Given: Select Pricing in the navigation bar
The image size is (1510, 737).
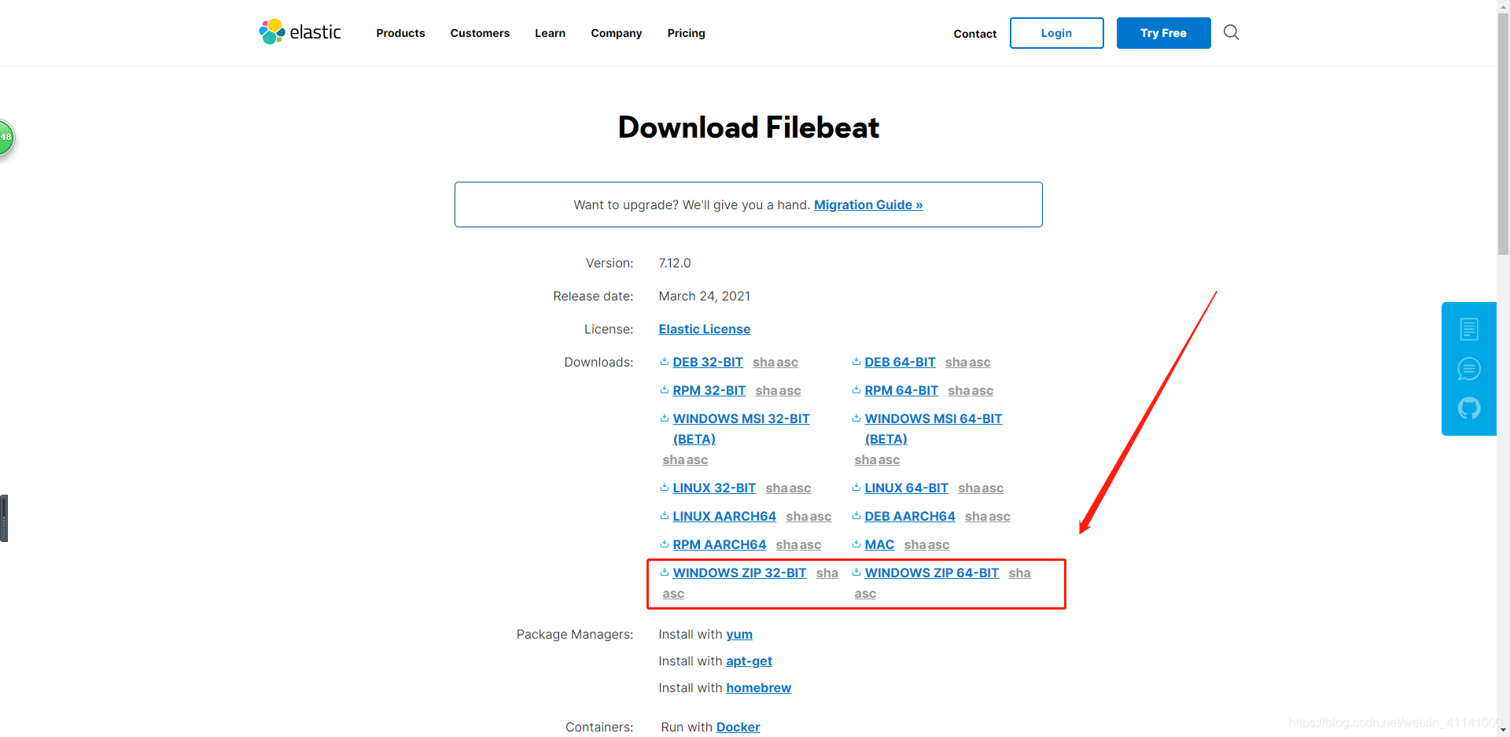Looking at the screenshot, I should 686,33.
